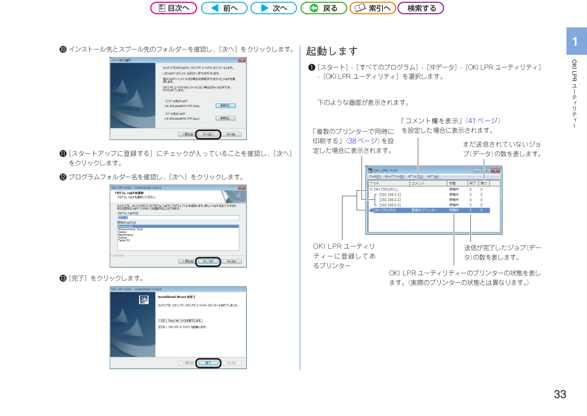Click the printer icon beside OKI C531(PS)
The width and height of the screenshot is (587, 416).
click(371, 210)
